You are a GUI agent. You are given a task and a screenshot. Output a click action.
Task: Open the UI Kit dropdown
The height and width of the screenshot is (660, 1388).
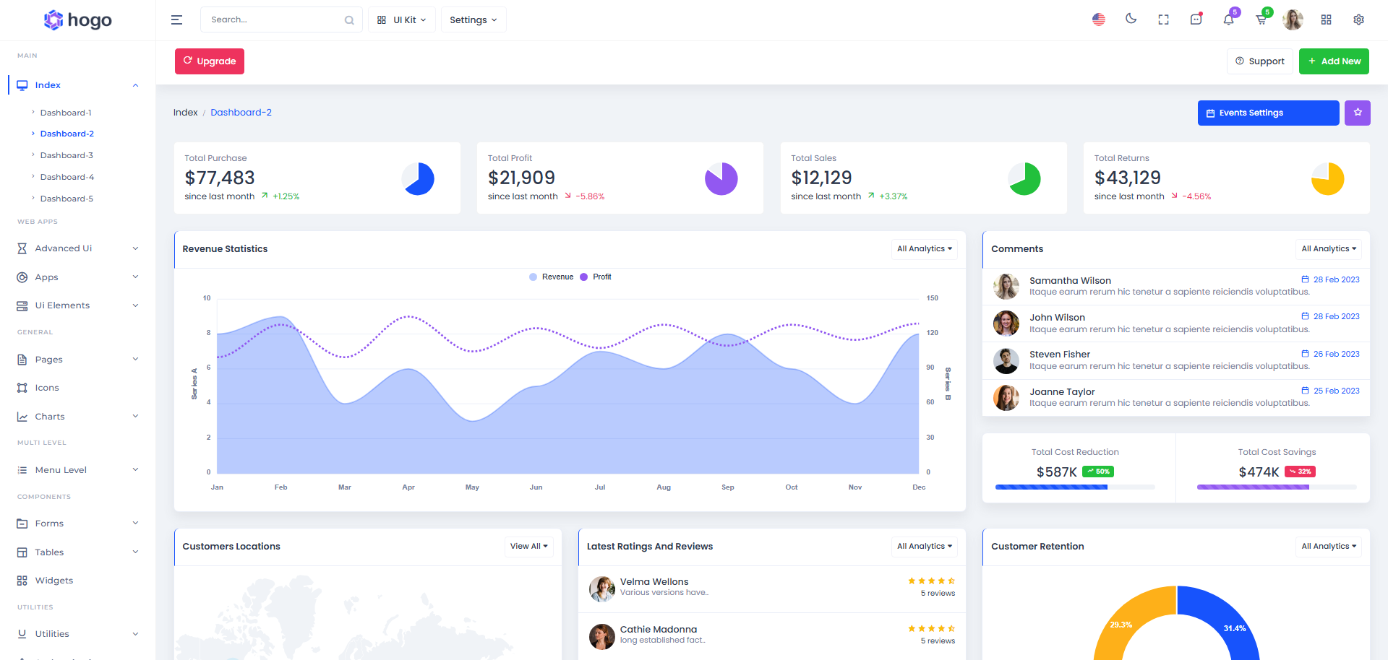pos(402,20)
